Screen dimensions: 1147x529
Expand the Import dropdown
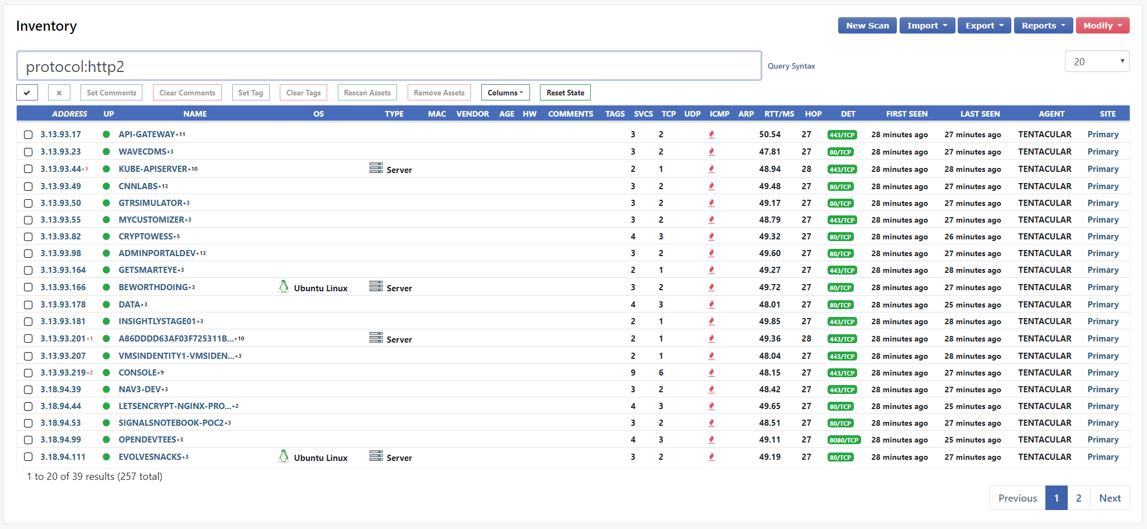(926, 25)
